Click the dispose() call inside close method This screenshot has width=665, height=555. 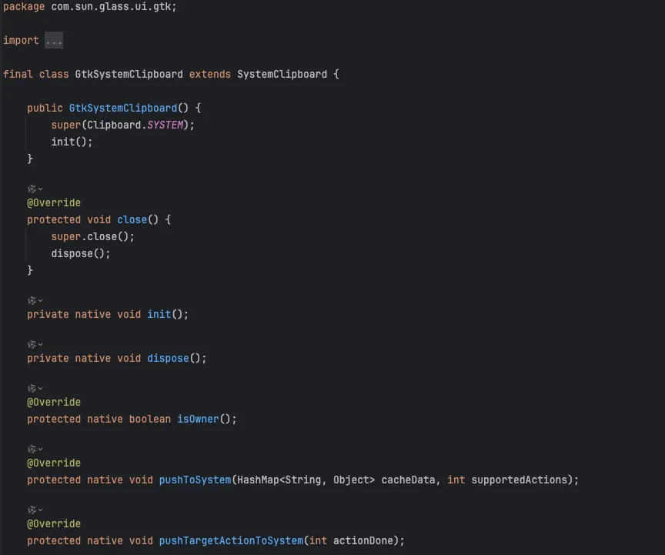tap(81, 254)
